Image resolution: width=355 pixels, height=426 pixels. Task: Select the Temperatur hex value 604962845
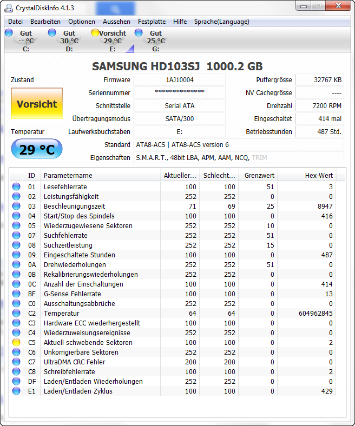[315, 314]
